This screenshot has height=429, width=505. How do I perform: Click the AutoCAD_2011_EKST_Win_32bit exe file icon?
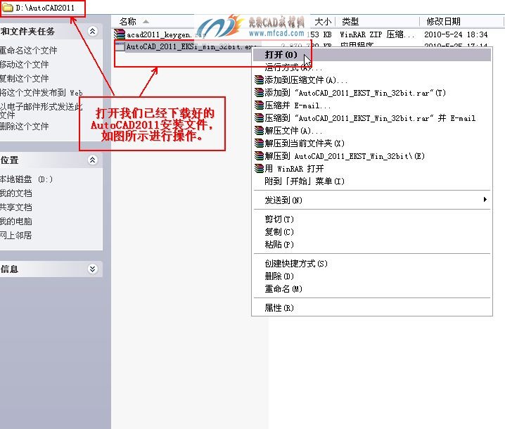pos(120,46)
